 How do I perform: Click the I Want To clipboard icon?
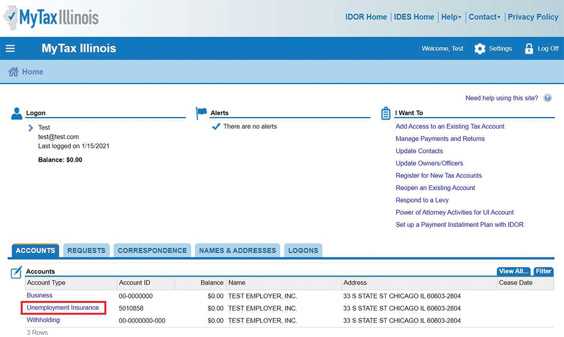[x=386, y=113]
